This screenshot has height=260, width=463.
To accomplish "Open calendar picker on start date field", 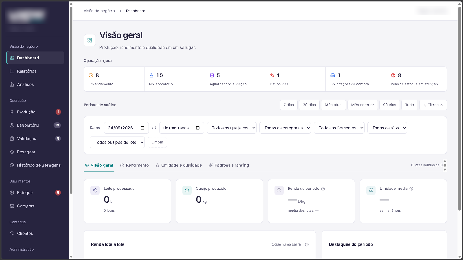I will tap(142, 128).
